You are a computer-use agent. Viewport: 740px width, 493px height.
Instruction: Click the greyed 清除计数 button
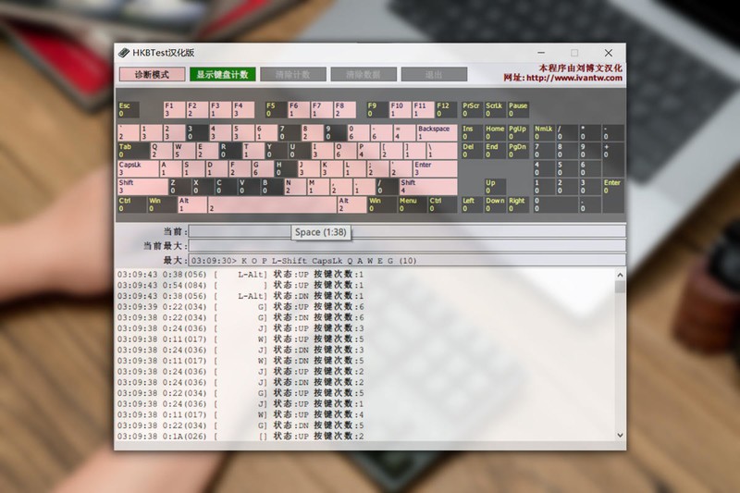(x=293, y=75)
